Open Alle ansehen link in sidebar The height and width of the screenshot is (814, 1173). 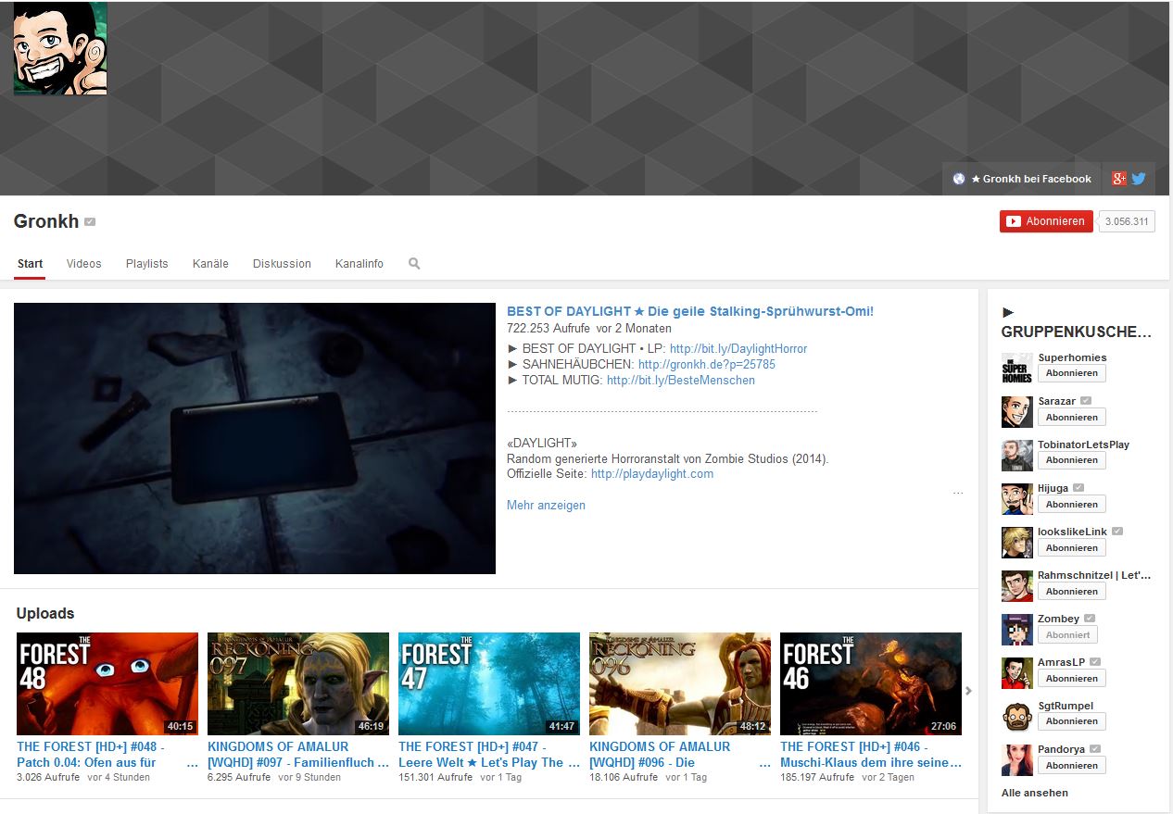(1034, 793)
